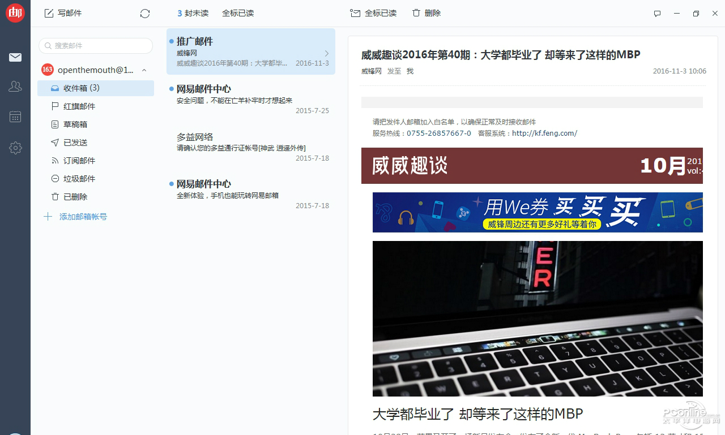
Task: Open 全新体验 mail from 网易邮件中心
Action: (251, 194)
